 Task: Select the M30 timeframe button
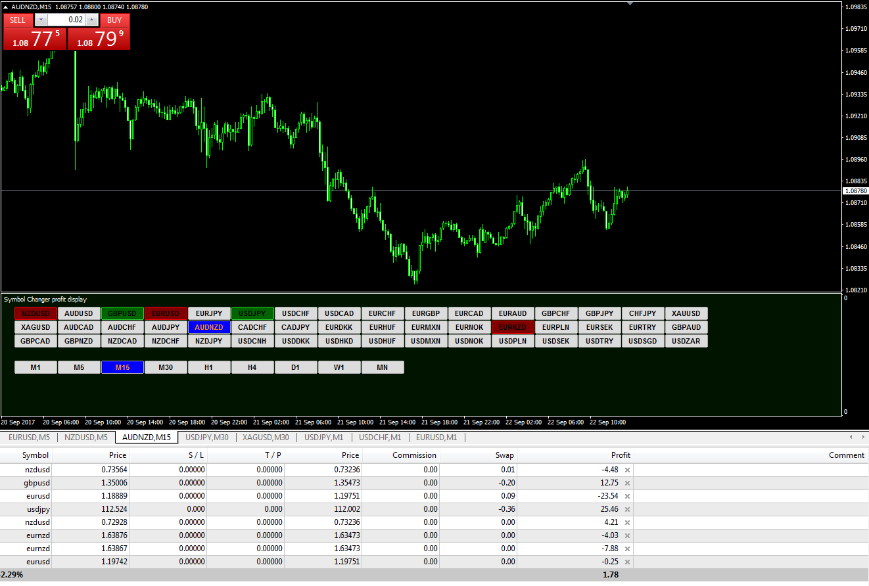click(166, 367)
